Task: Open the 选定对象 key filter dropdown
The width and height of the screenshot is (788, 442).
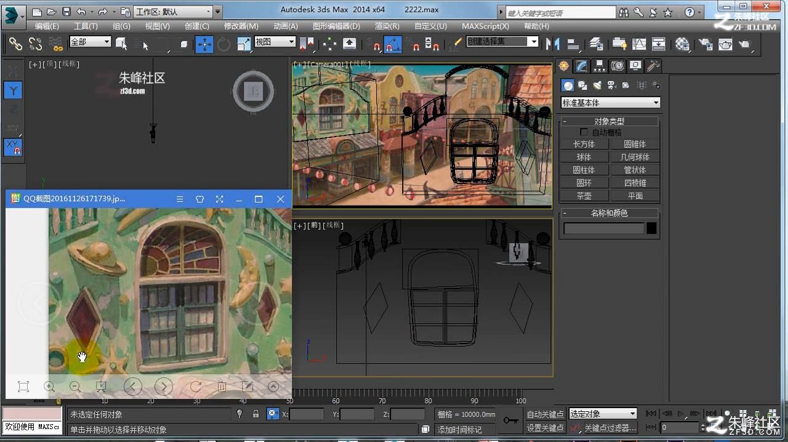Action: pos(603,414)
